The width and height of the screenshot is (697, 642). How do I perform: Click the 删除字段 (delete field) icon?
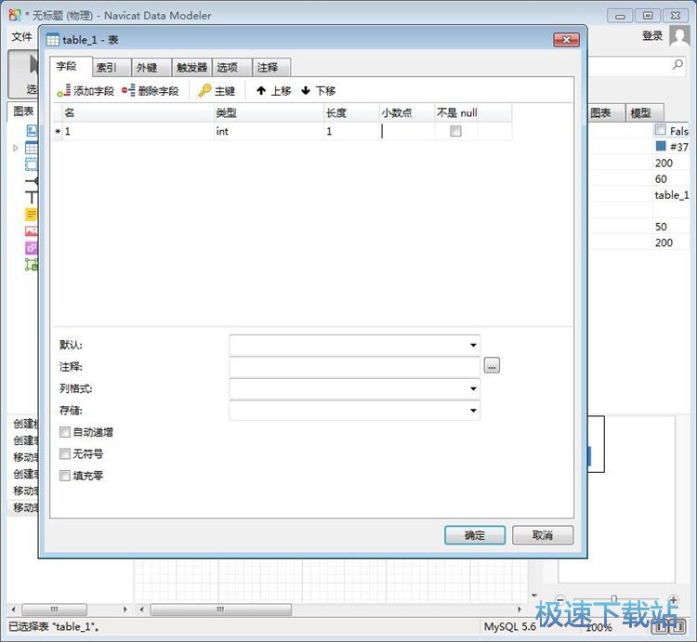[128, 91]
